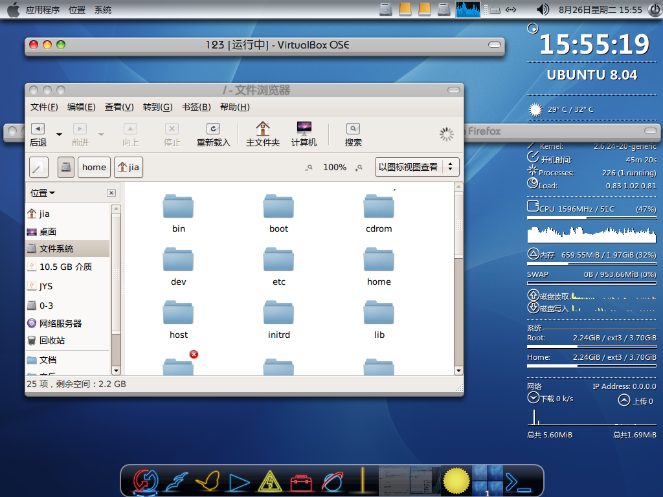
Task: Click the power button in the top panel
Action: click(x=655, y=9)
